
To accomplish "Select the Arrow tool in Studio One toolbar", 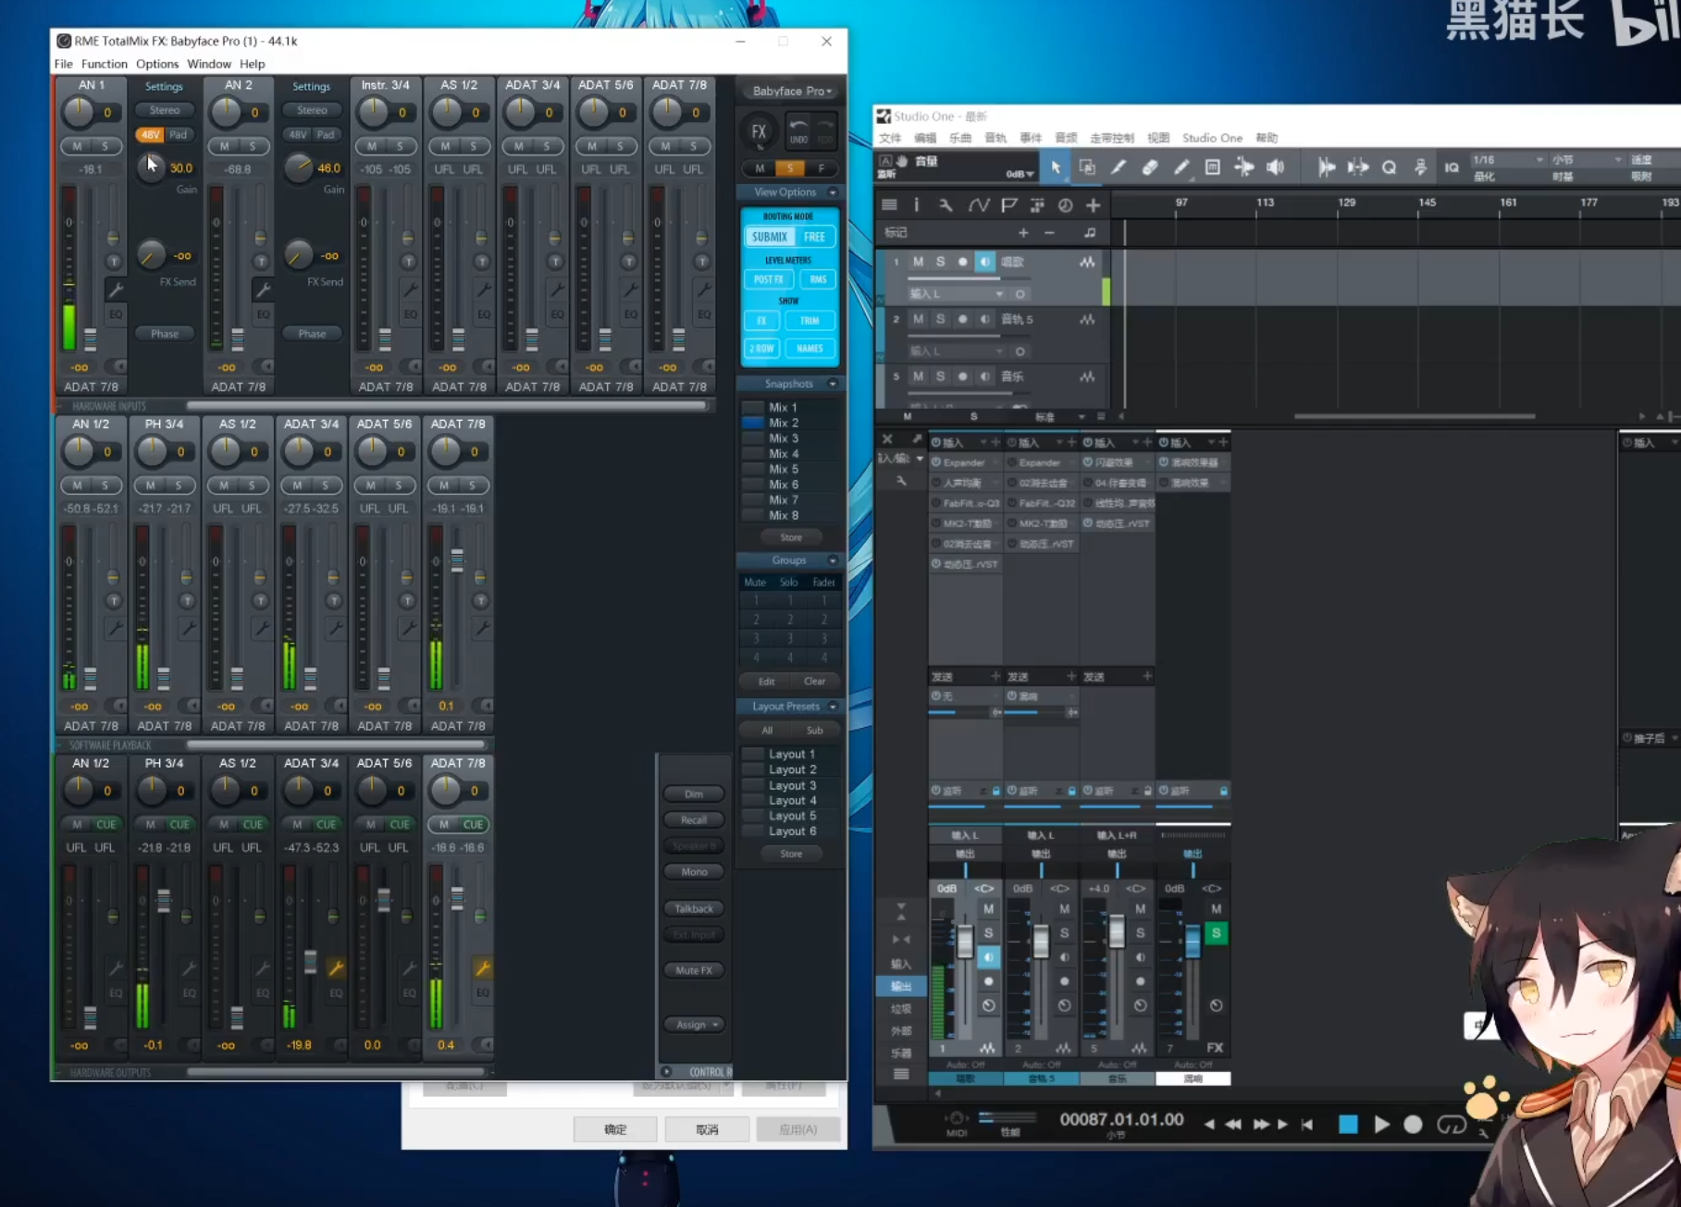I will pos(1056,166).
